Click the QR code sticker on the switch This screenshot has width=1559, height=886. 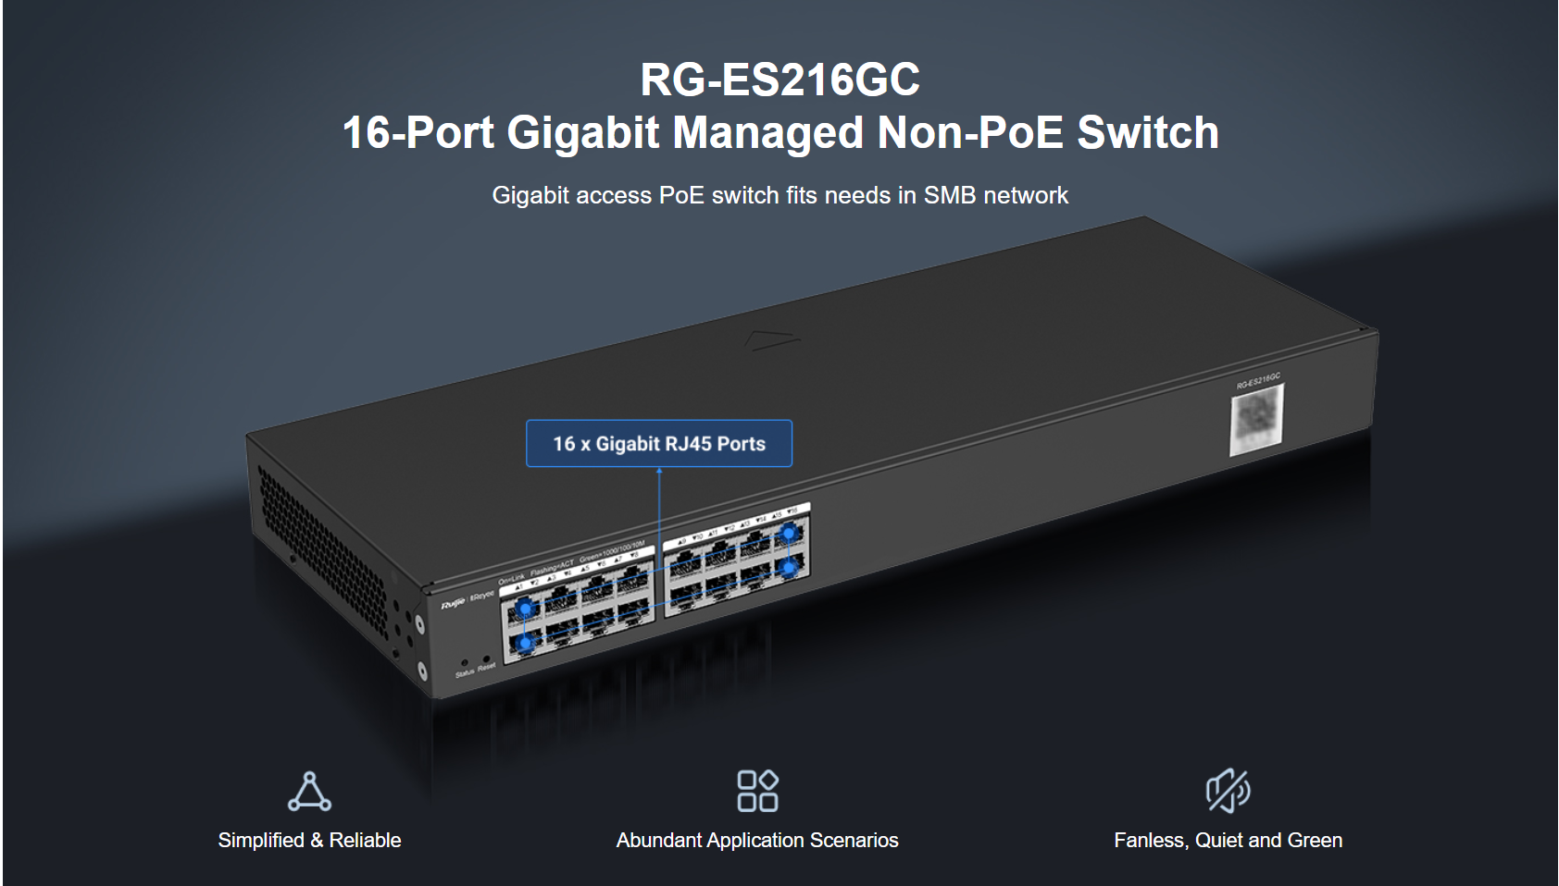click(1256, 421)
